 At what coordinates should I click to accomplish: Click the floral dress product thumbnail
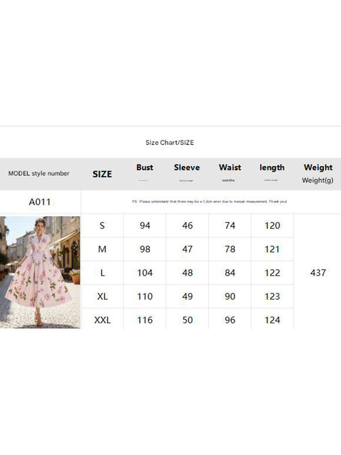tap(40, 272)
